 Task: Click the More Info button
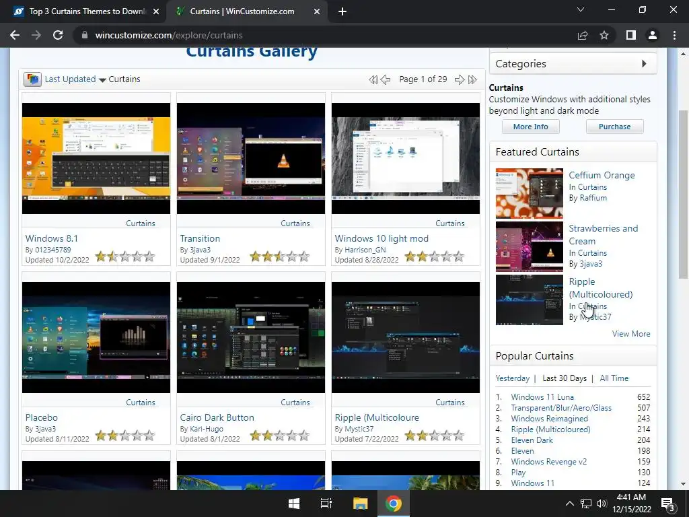tap(530, 127)
